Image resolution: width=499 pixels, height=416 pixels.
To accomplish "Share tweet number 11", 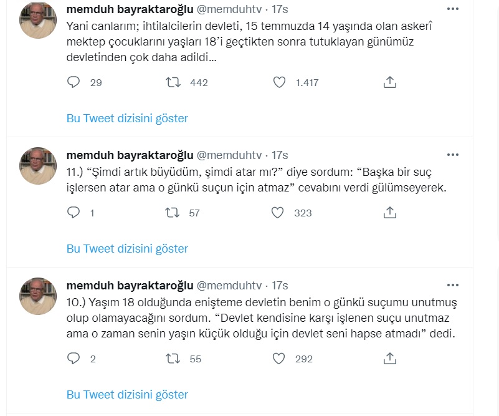I will click(390, 213).
